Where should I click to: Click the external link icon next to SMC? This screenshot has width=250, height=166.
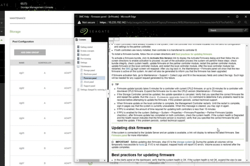[x=132, y=69]
